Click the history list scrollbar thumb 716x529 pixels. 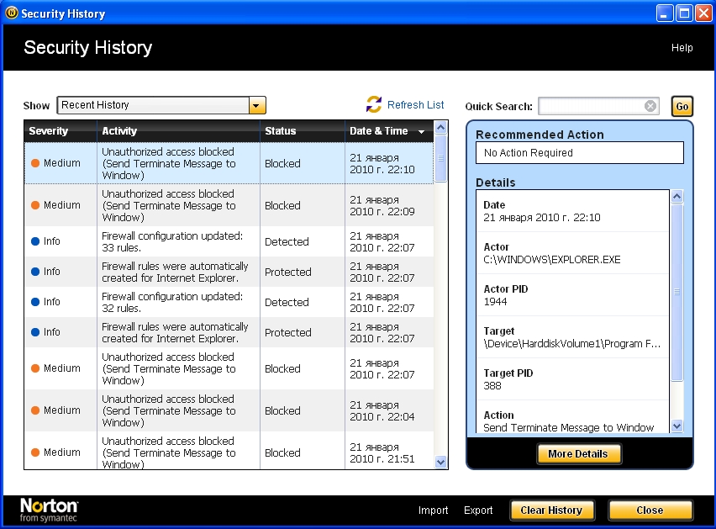pos(440,158)
